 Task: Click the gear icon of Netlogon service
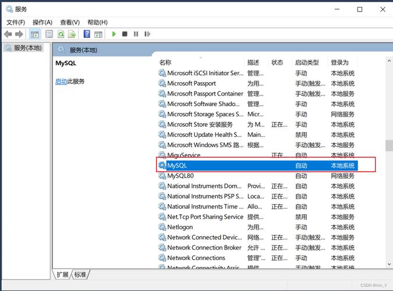tap(162, 227)
